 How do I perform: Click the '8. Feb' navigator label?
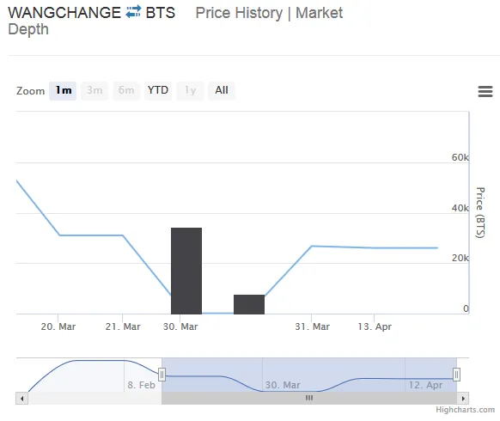[x=141, y=385]
